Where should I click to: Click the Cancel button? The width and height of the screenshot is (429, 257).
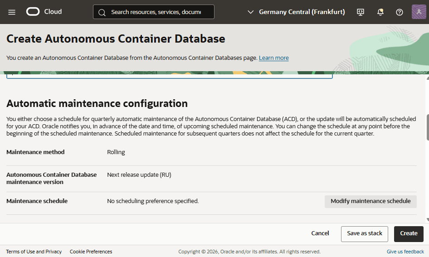(x=320, y=233)
